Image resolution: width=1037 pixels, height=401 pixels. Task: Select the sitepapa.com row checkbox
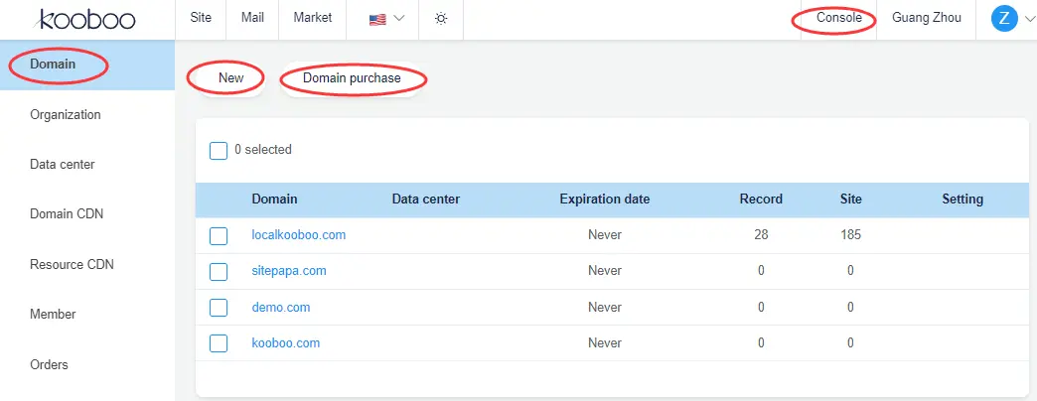(x=219, y=271)
